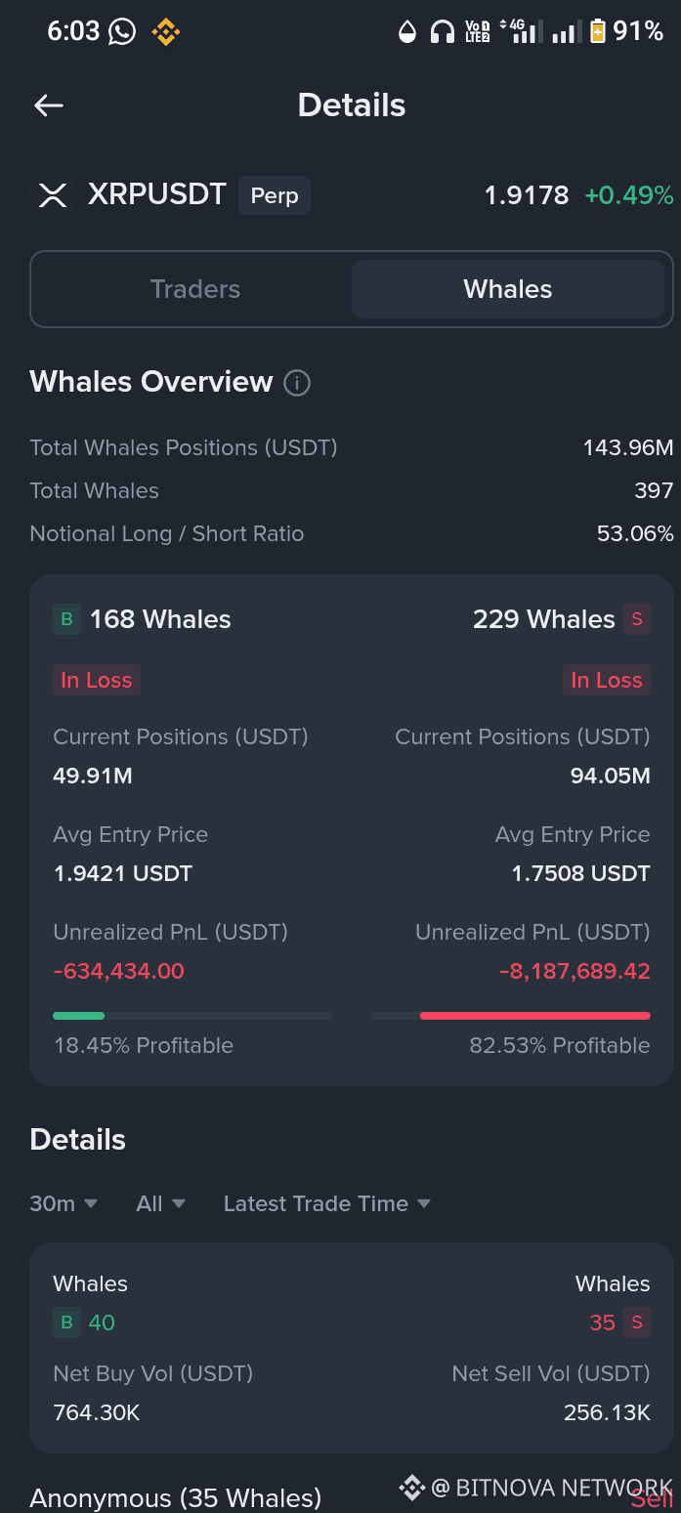Tap the Anonymous (35 Whales) row
Viewport: 681px width, 1513px height.
176,1498
